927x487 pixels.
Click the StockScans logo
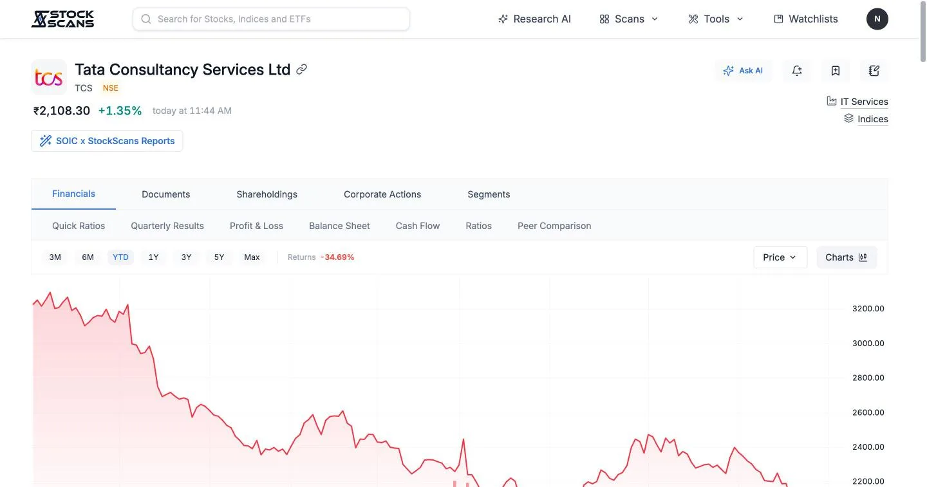(62, 19)
